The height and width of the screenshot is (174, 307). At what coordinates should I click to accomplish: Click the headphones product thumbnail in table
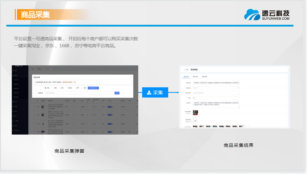[43, 115]
